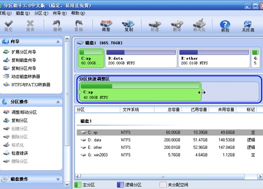Image resolution: width=263 pixels, height=189 pixels.
Task: Open the 磁盘(D) menu
Action: (23, 13)
